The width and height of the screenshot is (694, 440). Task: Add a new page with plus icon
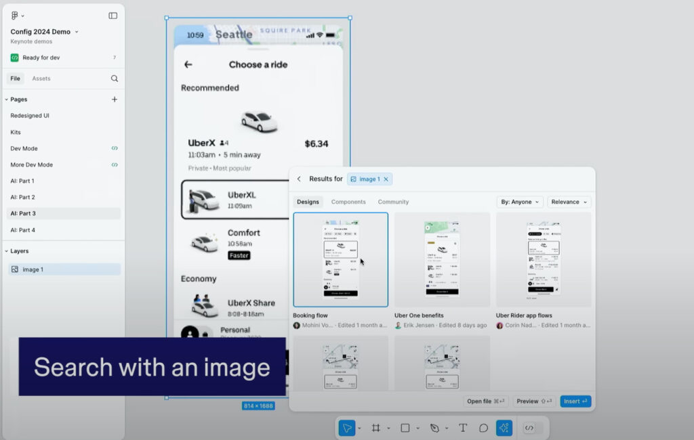coord(114,99)
